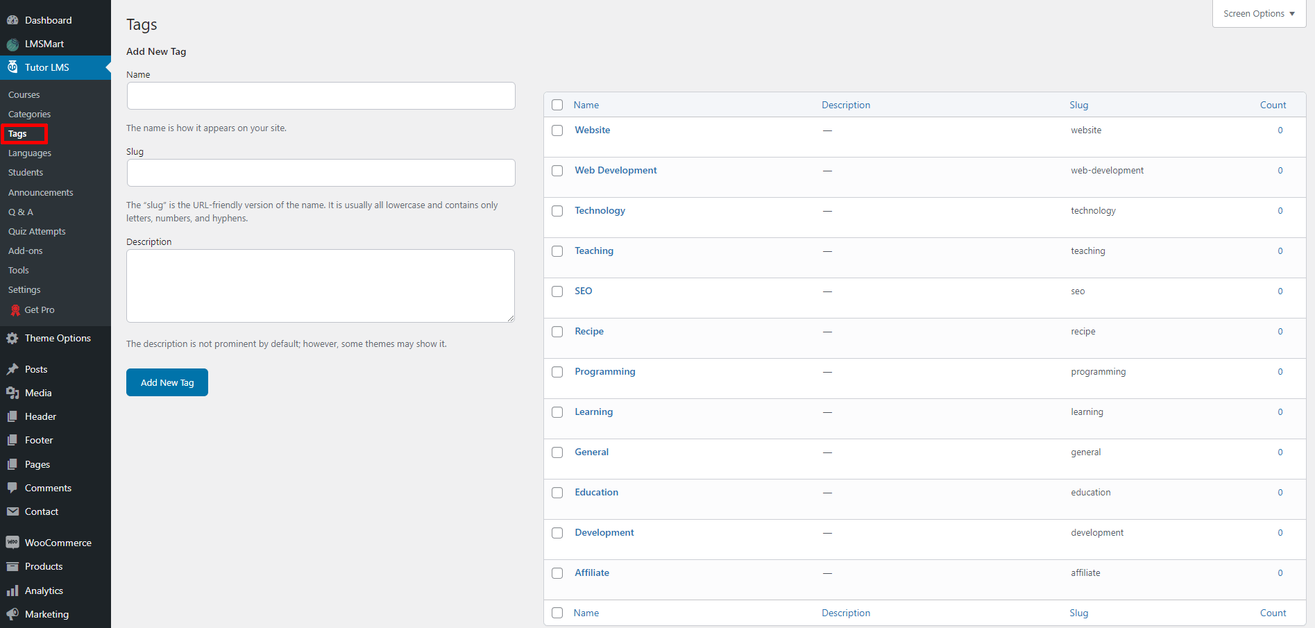Click the Theme Options gear icon
The image size is (1315, 628).
(x=12, y=338)
